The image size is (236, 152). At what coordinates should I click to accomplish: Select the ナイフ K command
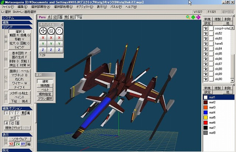[20, 87]
